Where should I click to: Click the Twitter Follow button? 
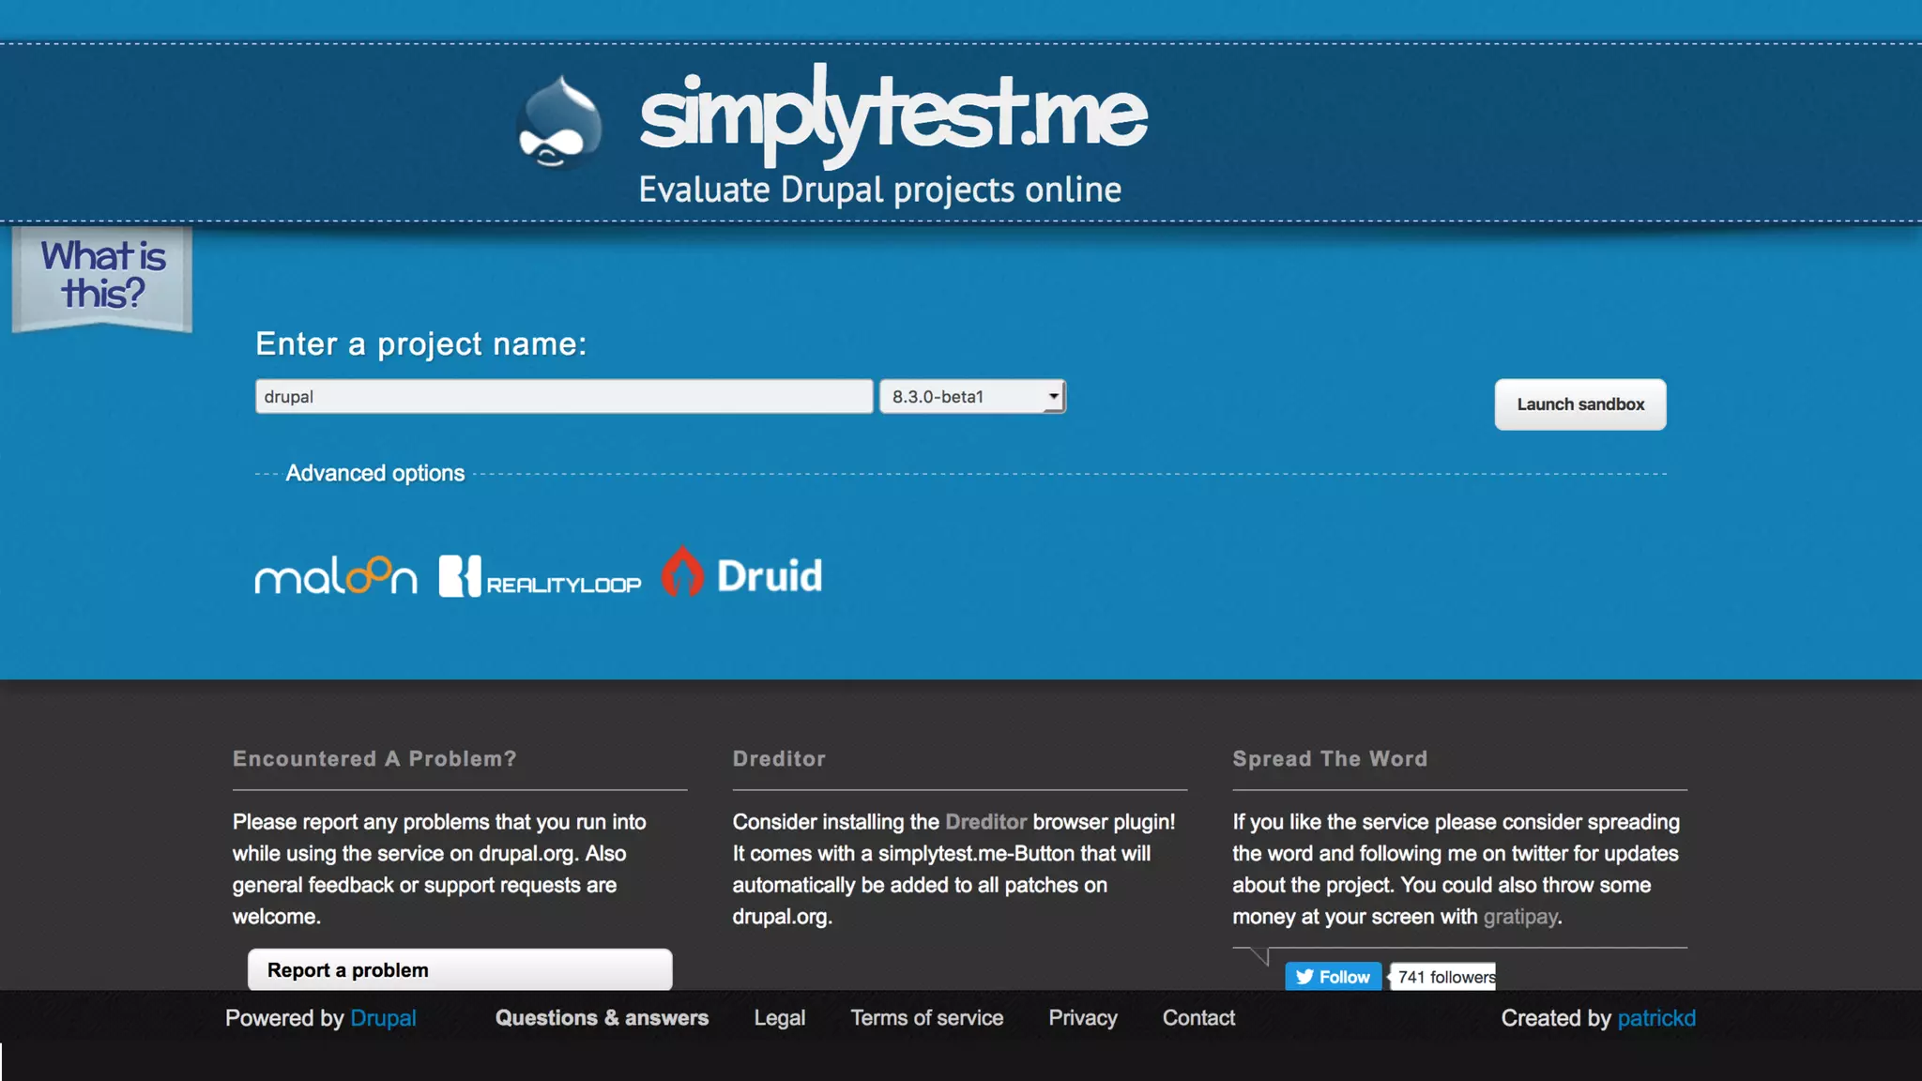1333,977
